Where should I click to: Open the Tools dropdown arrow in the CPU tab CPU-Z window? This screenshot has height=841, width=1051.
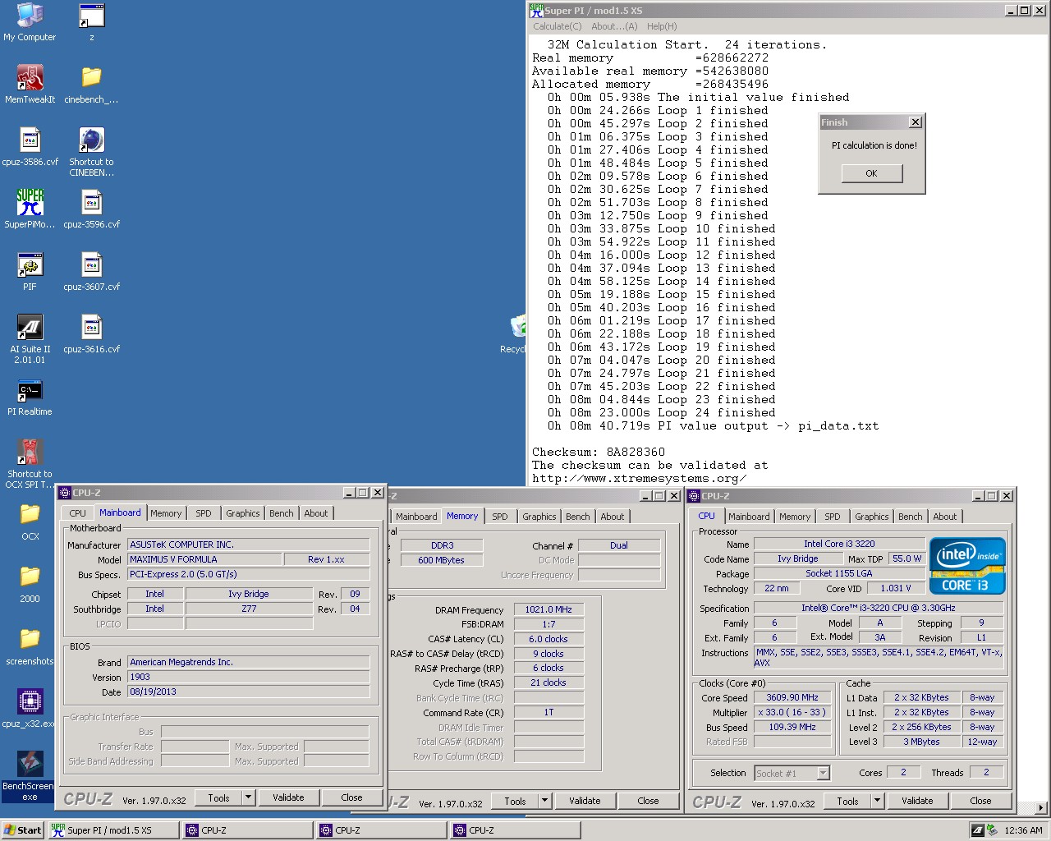pyautogui.click(x=877, y=801)
